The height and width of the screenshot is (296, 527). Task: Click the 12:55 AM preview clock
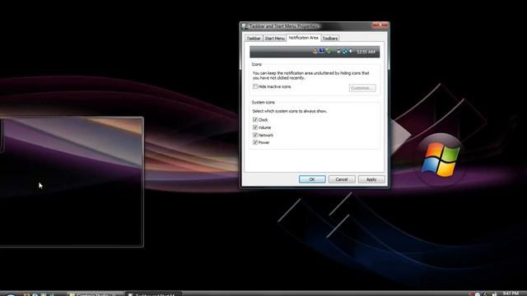(x=366, y=52)
